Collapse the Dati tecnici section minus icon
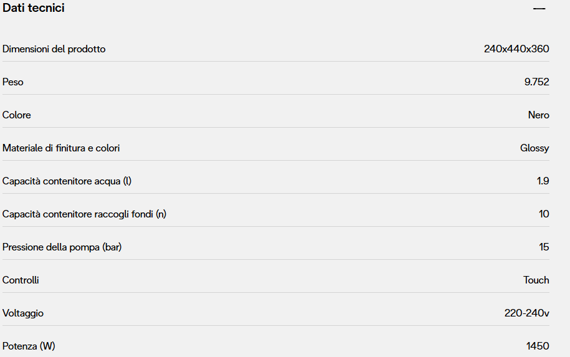 tap(539, 9)
